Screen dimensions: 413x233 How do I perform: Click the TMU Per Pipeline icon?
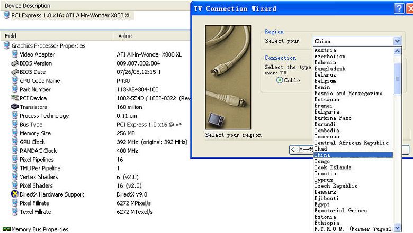pyautogui.click(x=15, y=168)
